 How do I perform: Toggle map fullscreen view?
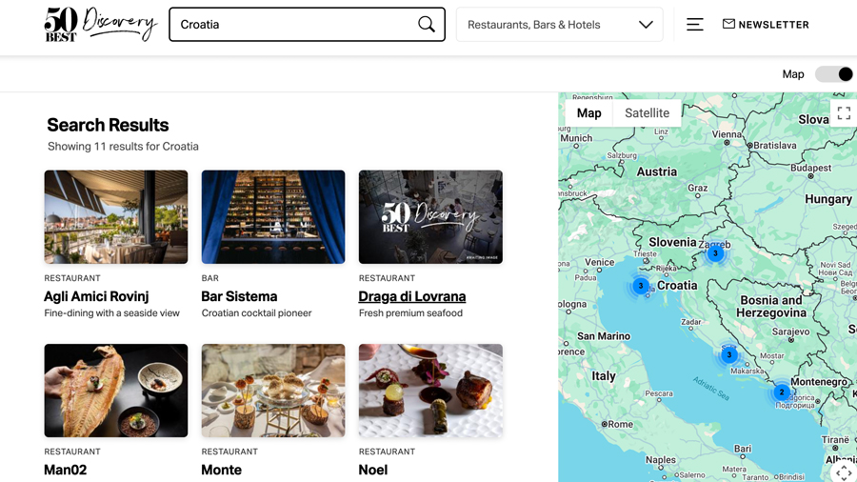pyautogui.click(x=844, y=113)
